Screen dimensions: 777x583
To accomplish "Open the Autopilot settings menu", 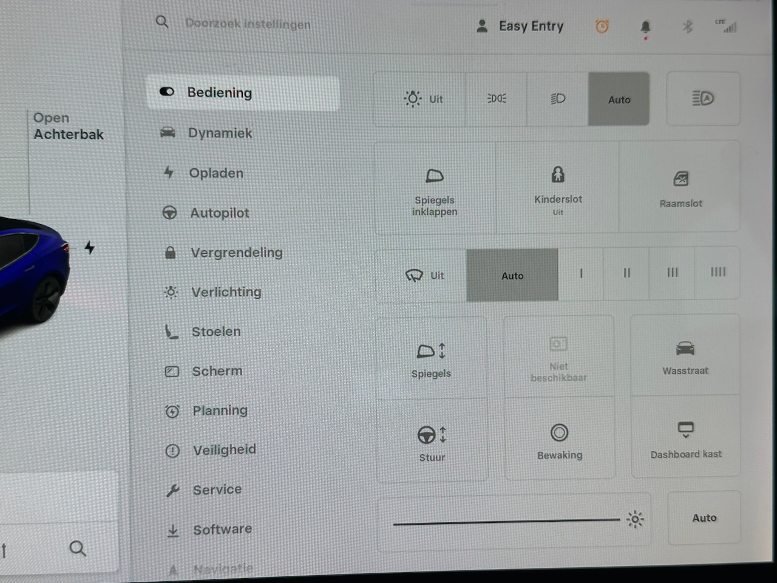I will click(x=219, y=213).
